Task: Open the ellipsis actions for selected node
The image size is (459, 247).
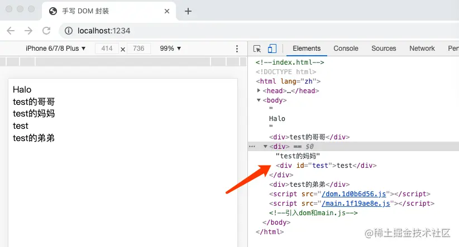Action: pyautogui.click(x=252, y=147)
